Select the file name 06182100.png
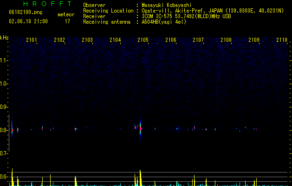This screenshot has width=292, height=186. (x=26, y=12)
